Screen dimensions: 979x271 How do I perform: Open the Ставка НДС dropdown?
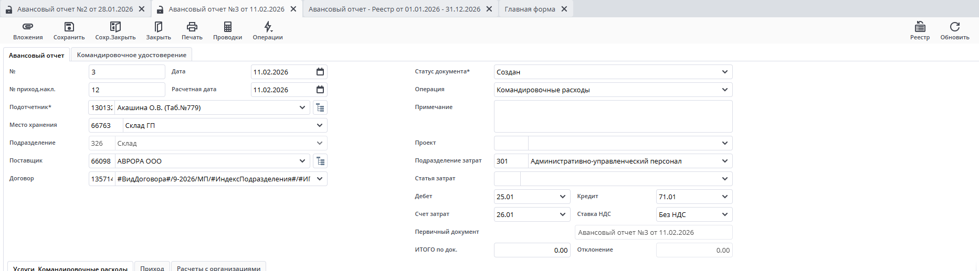tap(724, 214)
